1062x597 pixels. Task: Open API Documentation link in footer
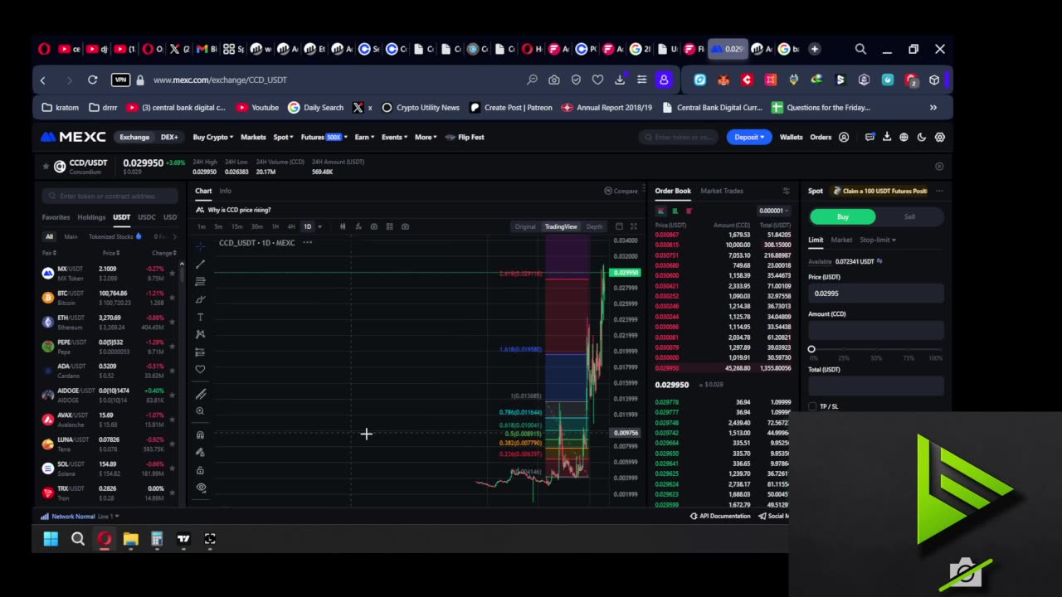point(720,516)
